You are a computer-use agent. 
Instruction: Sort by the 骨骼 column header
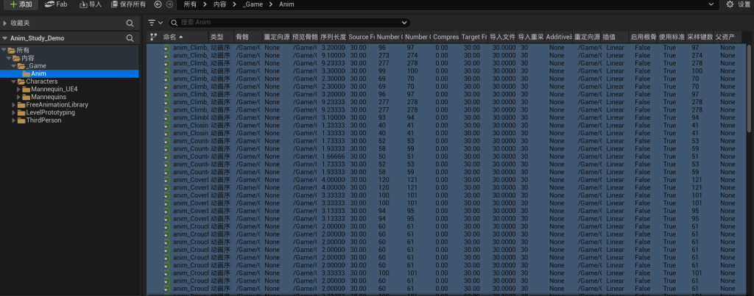point(247,37)
